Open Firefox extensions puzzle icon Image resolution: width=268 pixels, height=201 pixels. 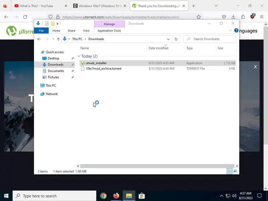tap(243, 17)
